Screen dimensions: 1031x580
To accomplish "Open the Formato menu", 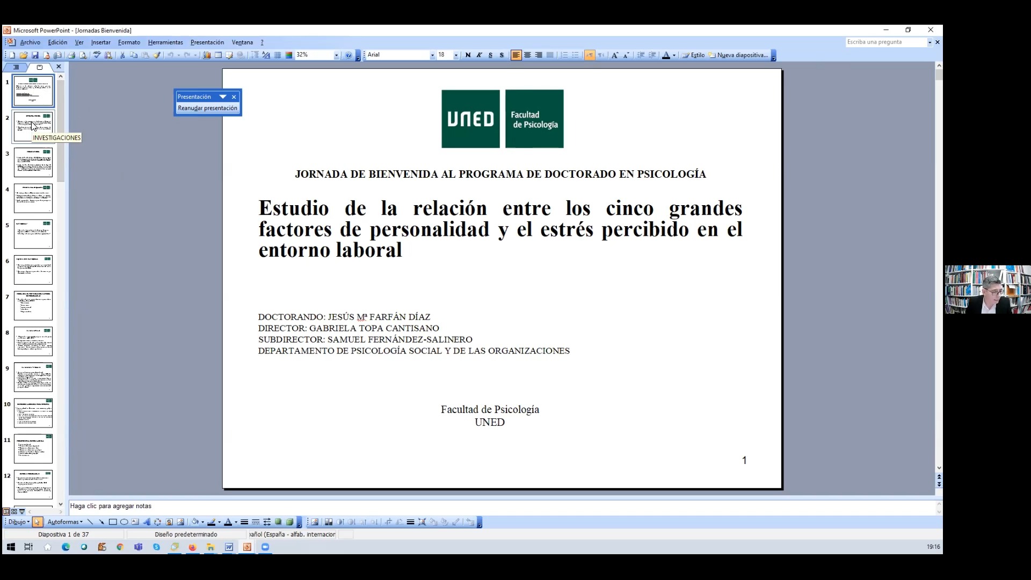I will click(x=129, y=42).
